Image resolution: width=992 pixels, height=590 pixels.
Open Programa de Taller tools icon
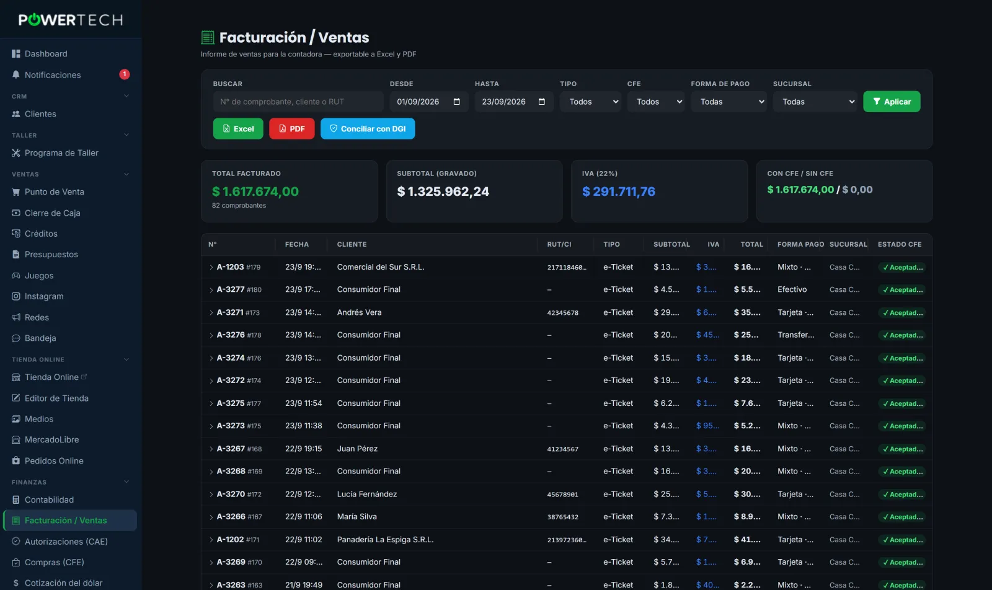16,153
